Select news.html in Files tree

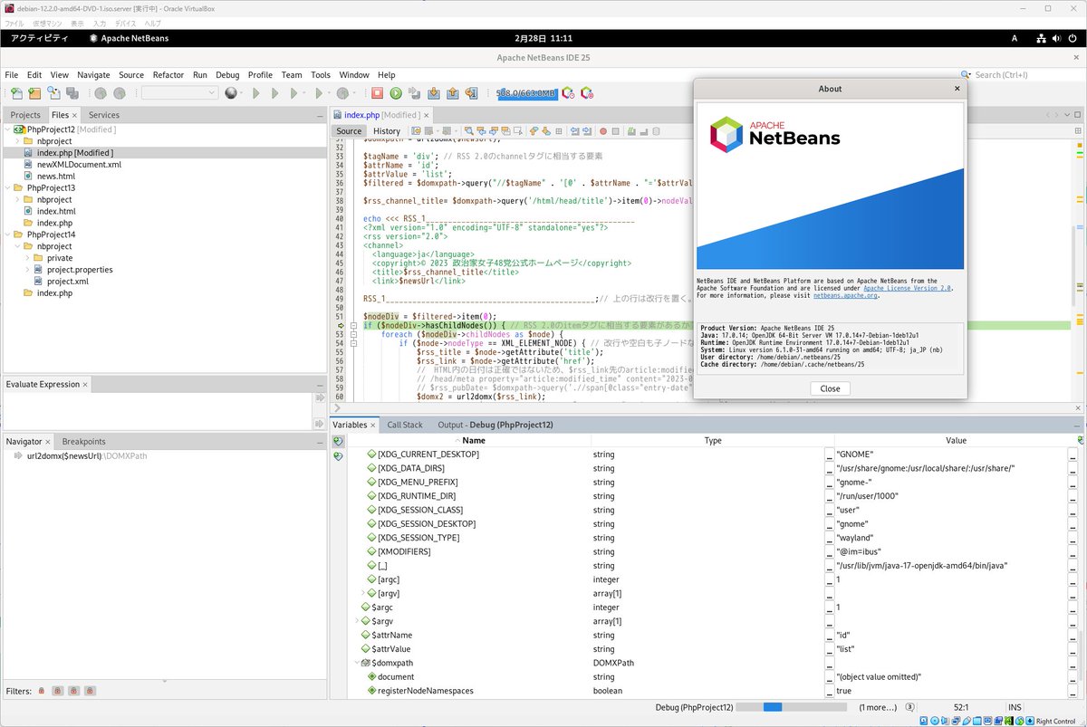(x=55, y=177)
